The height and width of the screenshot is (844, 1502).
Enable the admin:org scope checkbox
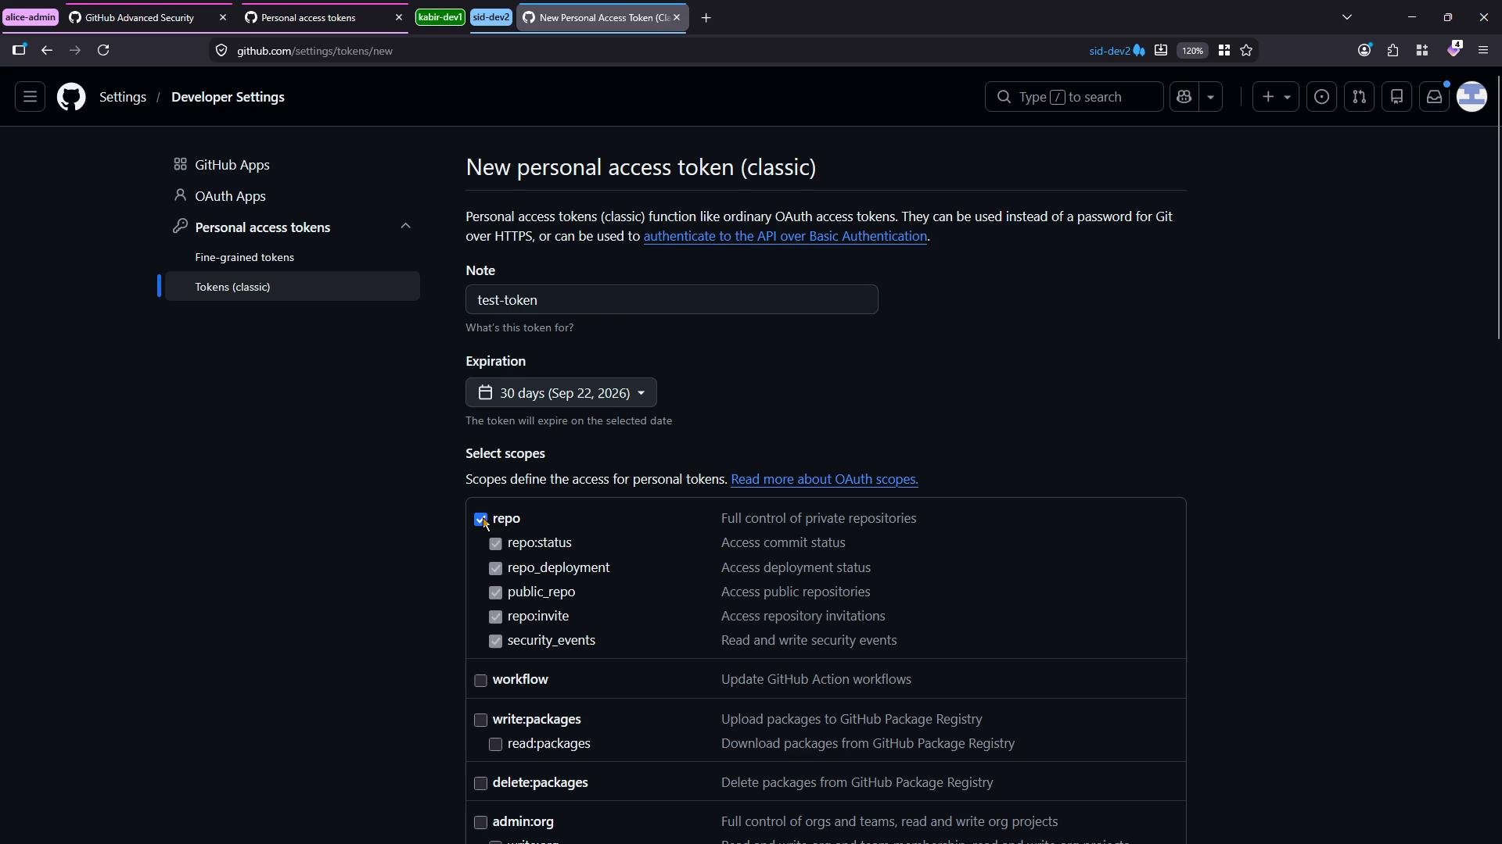(x=480, y=823)
